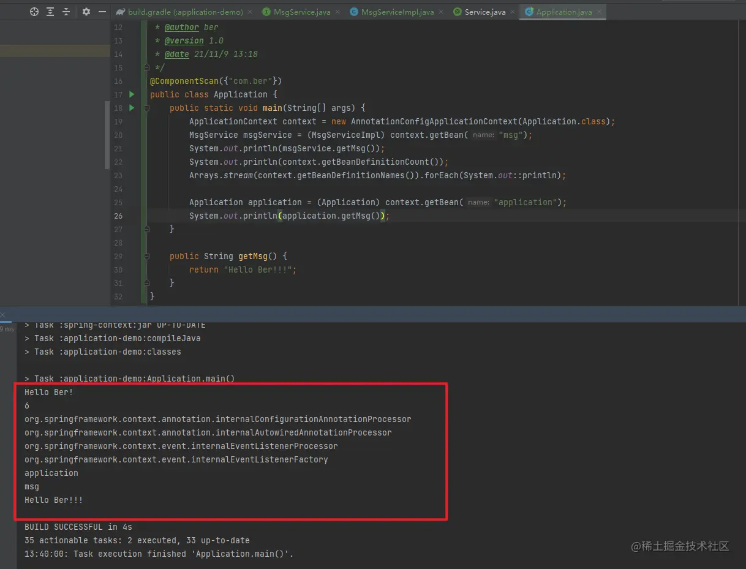
Task: Close the MsgService.java tab
Action: pos(337,12)
